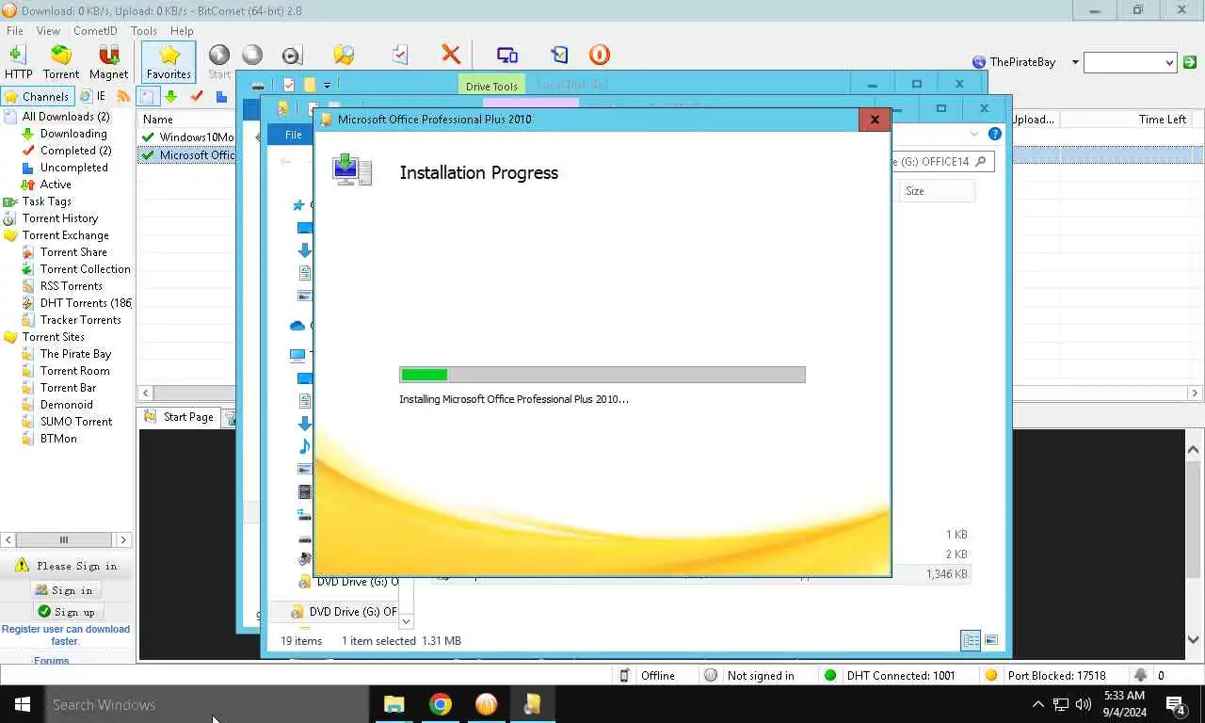Image resolution: width=1205 pixels, height=723 pixels.
Task: Click the red X delete task icon
Action: pyautogui.click(x=451, y=56)
